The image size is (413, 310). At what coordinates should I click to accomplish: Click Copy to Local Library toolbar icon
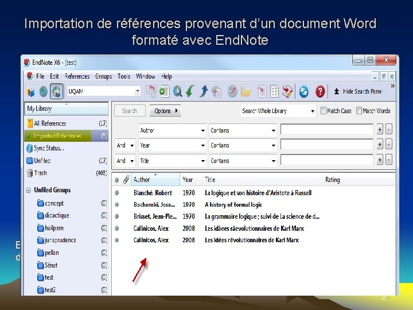151,91
